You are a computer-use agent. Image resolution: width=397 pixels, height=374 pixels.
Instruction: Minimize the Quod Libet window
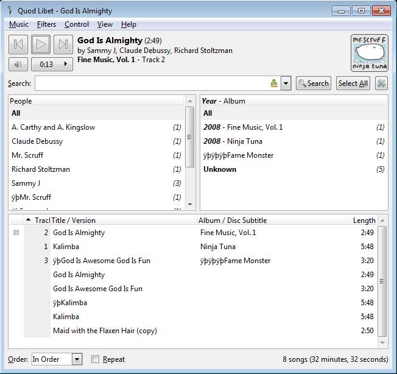click(341, 11)
